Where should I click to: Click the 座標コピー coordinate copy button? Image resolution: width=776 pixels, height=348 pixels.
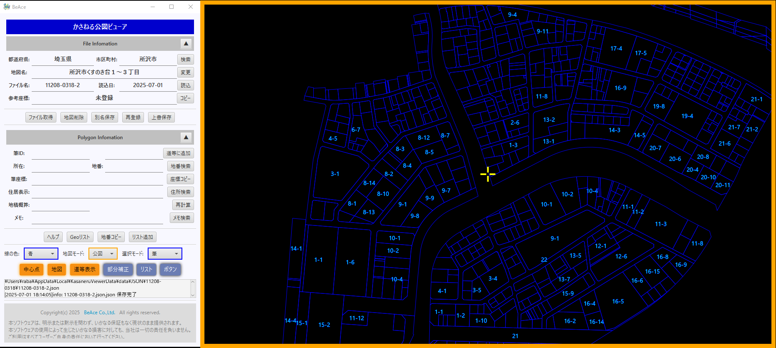(181, 179)
